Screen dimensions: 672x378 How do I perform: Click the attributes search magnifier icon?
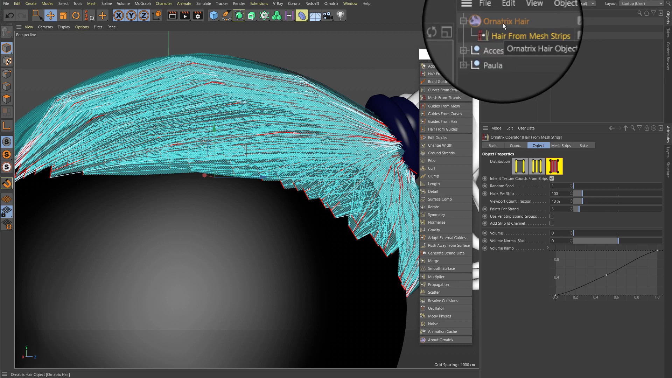(632, 128)
